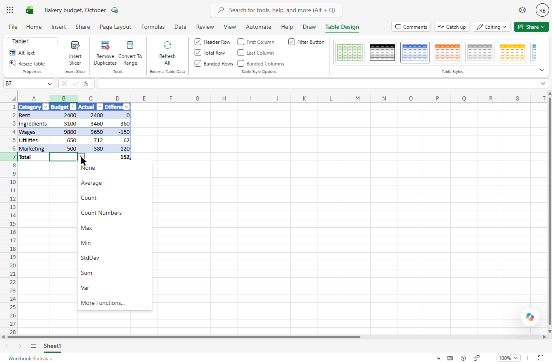Image resolution: width=552 pixels, height=362 pixels.
Task: Expand the Table Styles gallery
Action: point(542,70)
